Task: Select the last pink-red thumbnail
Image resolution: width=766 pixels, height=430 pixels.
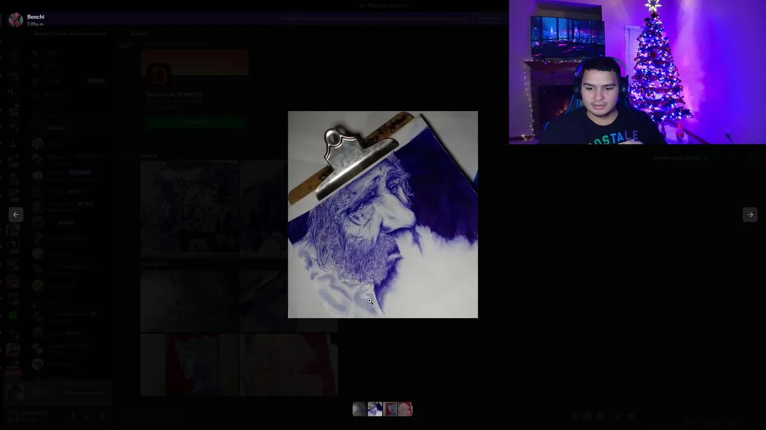Action: point(406,409)
